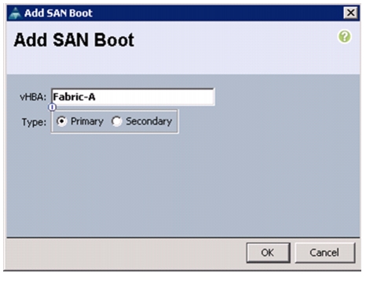Click the vHBA: field label

tap(33, 98)
